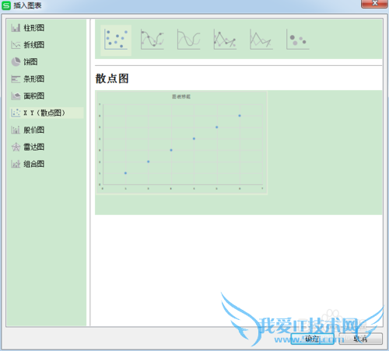Choose scatter with straight lines and markers
The image size is (389, 351).
[x=225, y=40]
